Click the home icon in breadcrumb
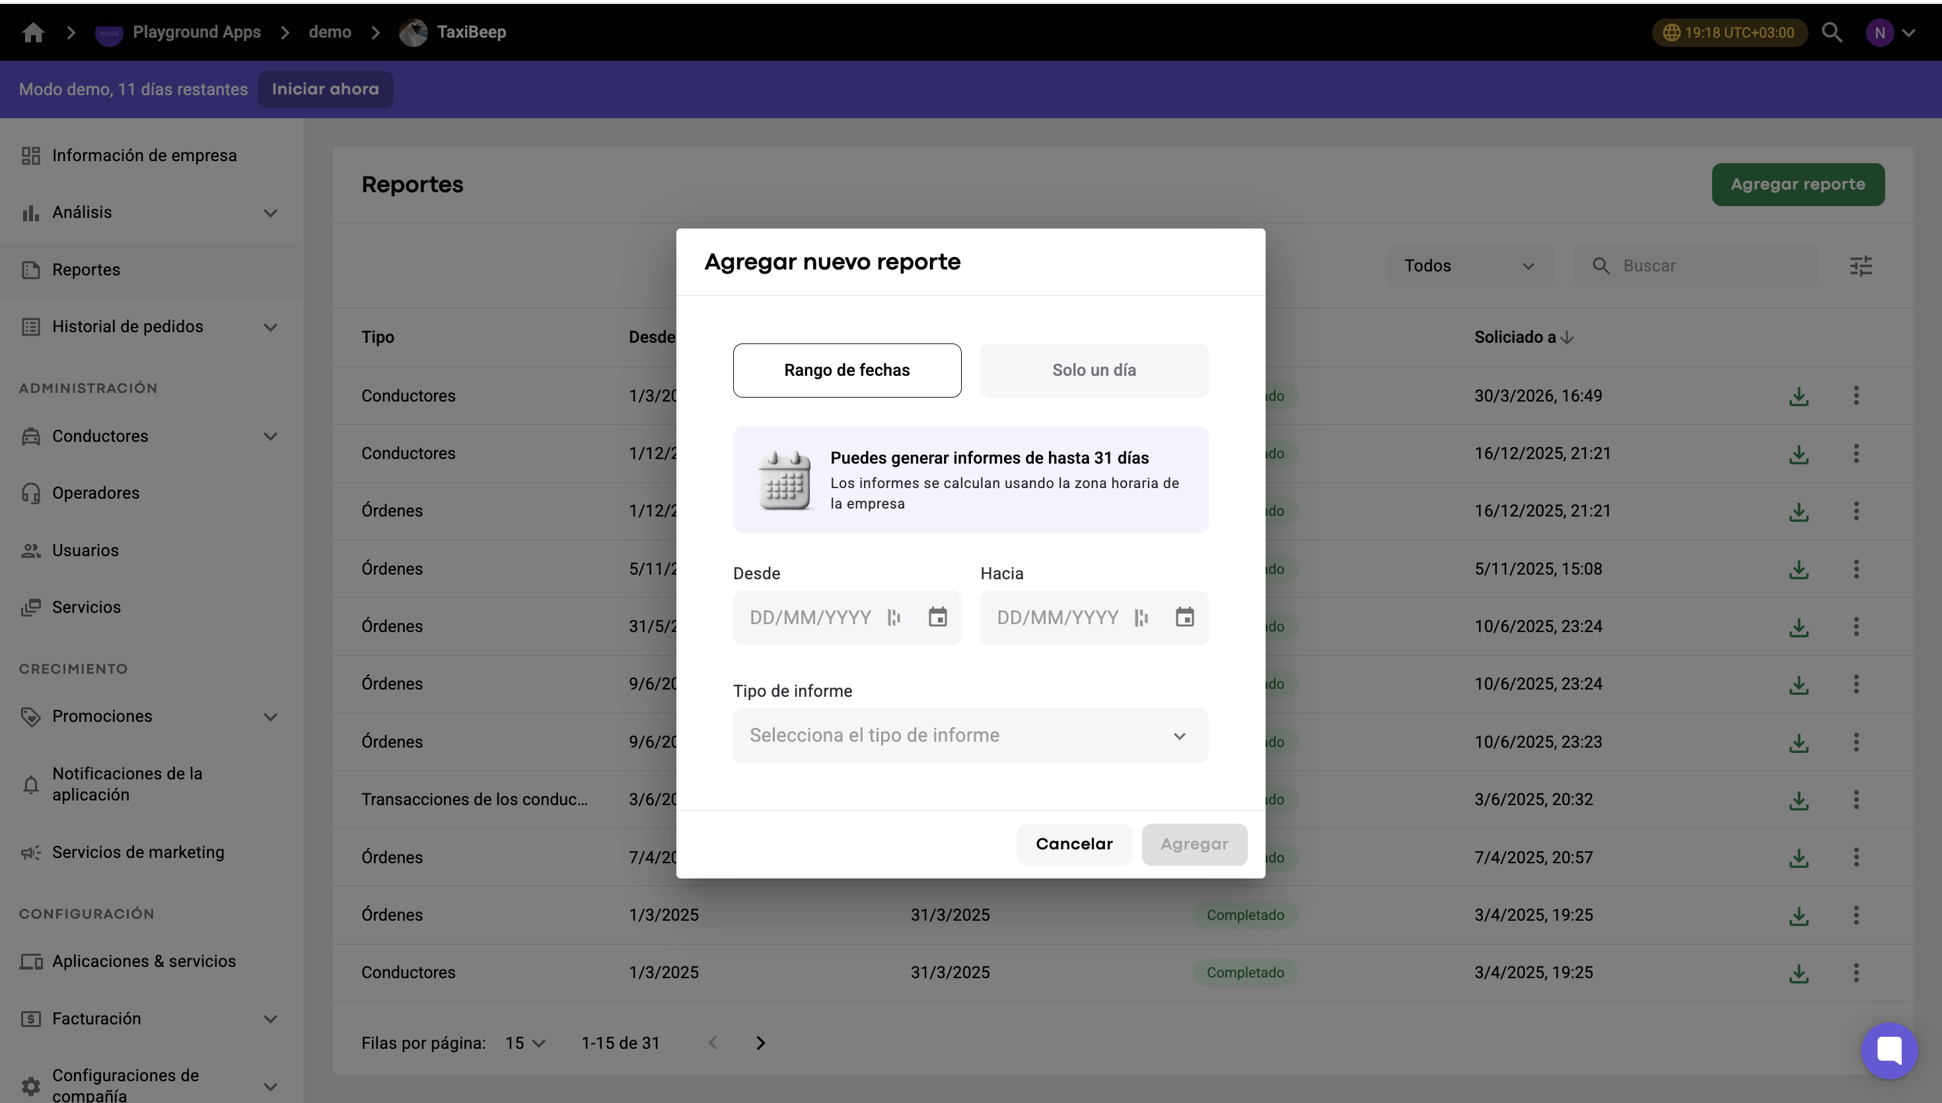This screenshot has height=1103, width=1942. [x=33, y=32]
